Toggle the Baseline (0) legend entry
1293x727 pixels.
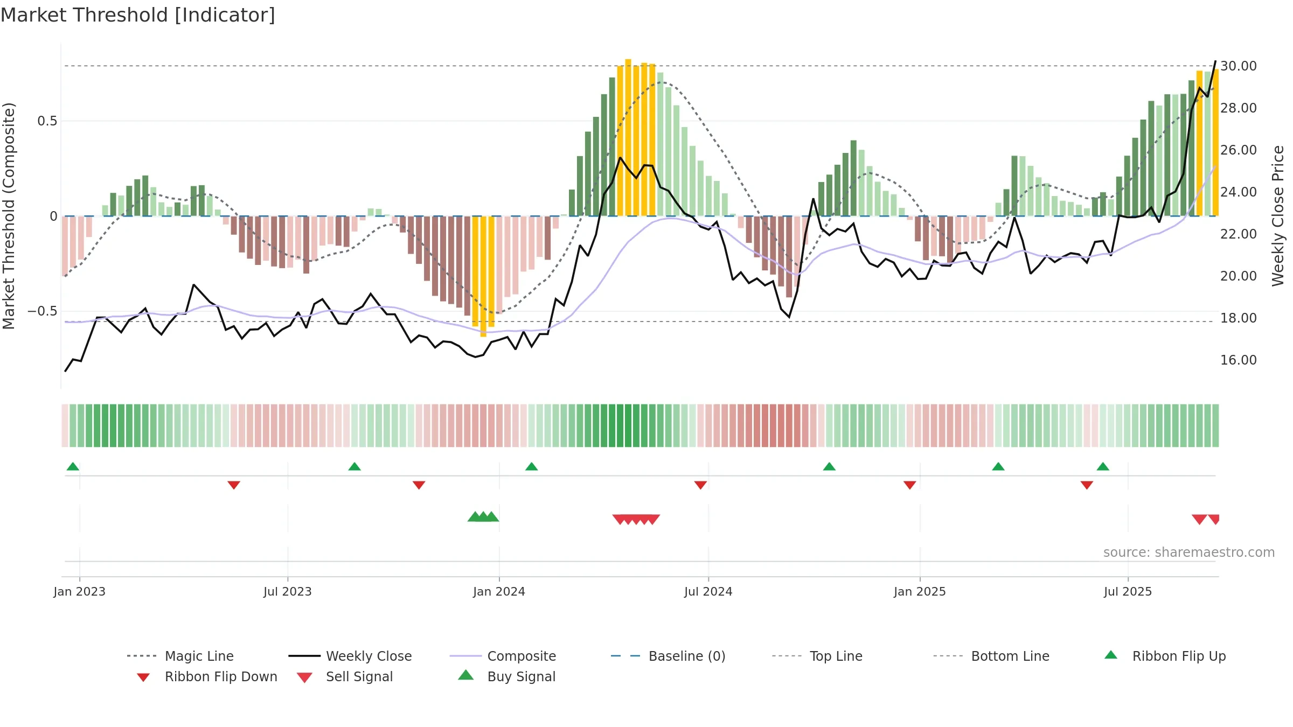click(668, 656)
